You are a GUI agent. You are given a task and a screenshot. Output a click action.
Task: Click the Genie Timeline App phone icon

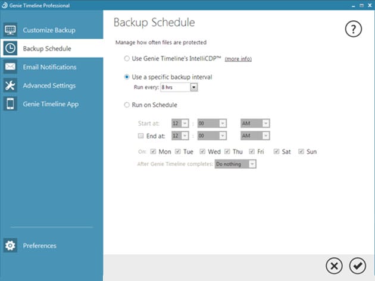(x=10, y=104)
